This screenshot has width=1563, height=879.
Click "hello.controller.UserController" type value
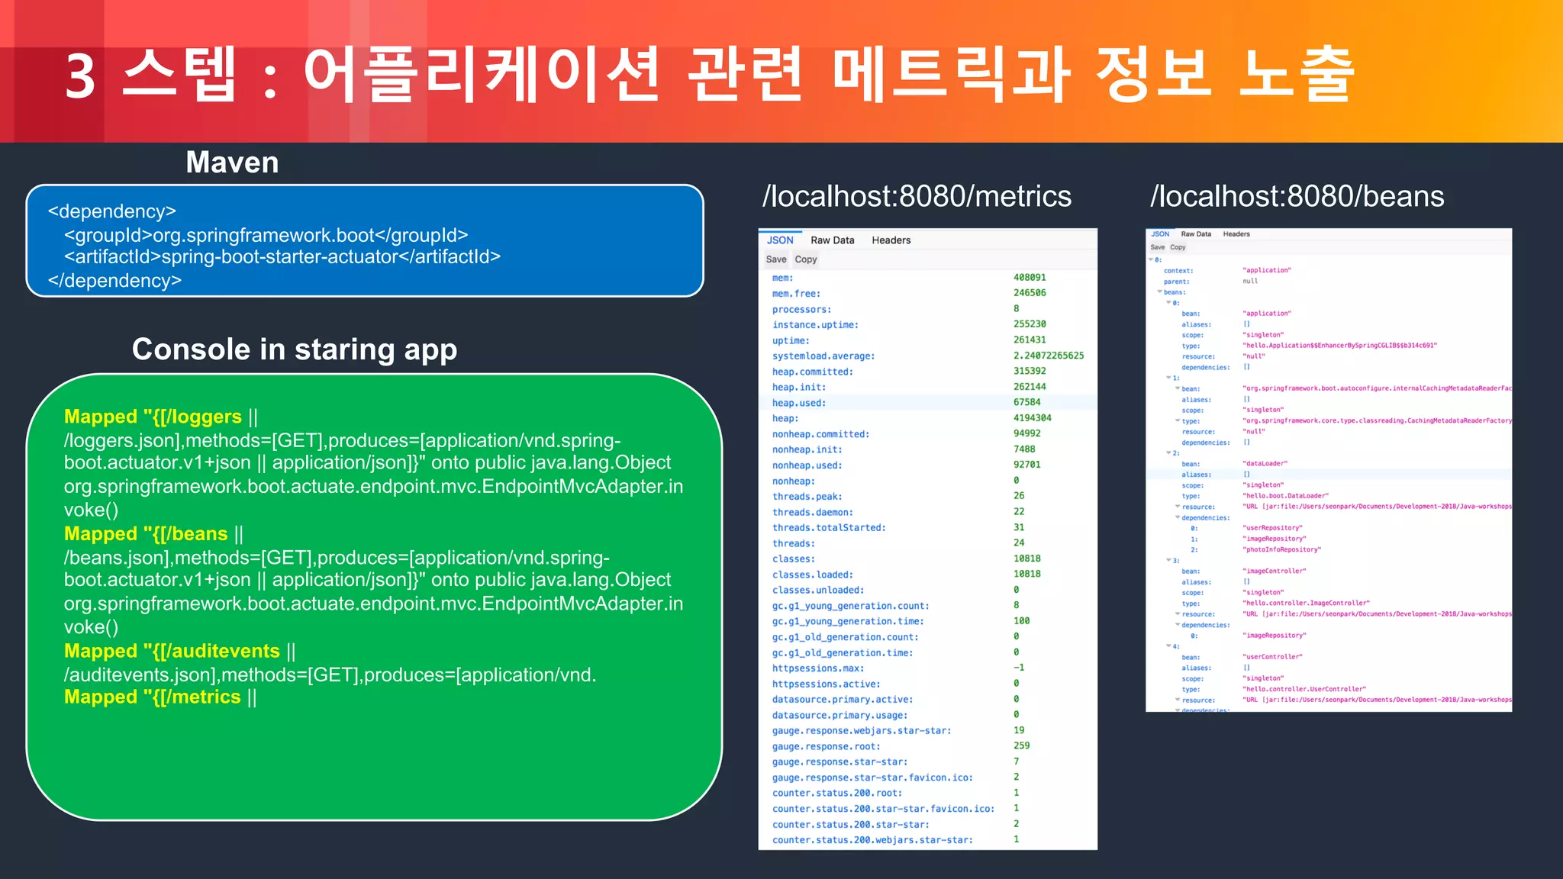click(1304, 689)
